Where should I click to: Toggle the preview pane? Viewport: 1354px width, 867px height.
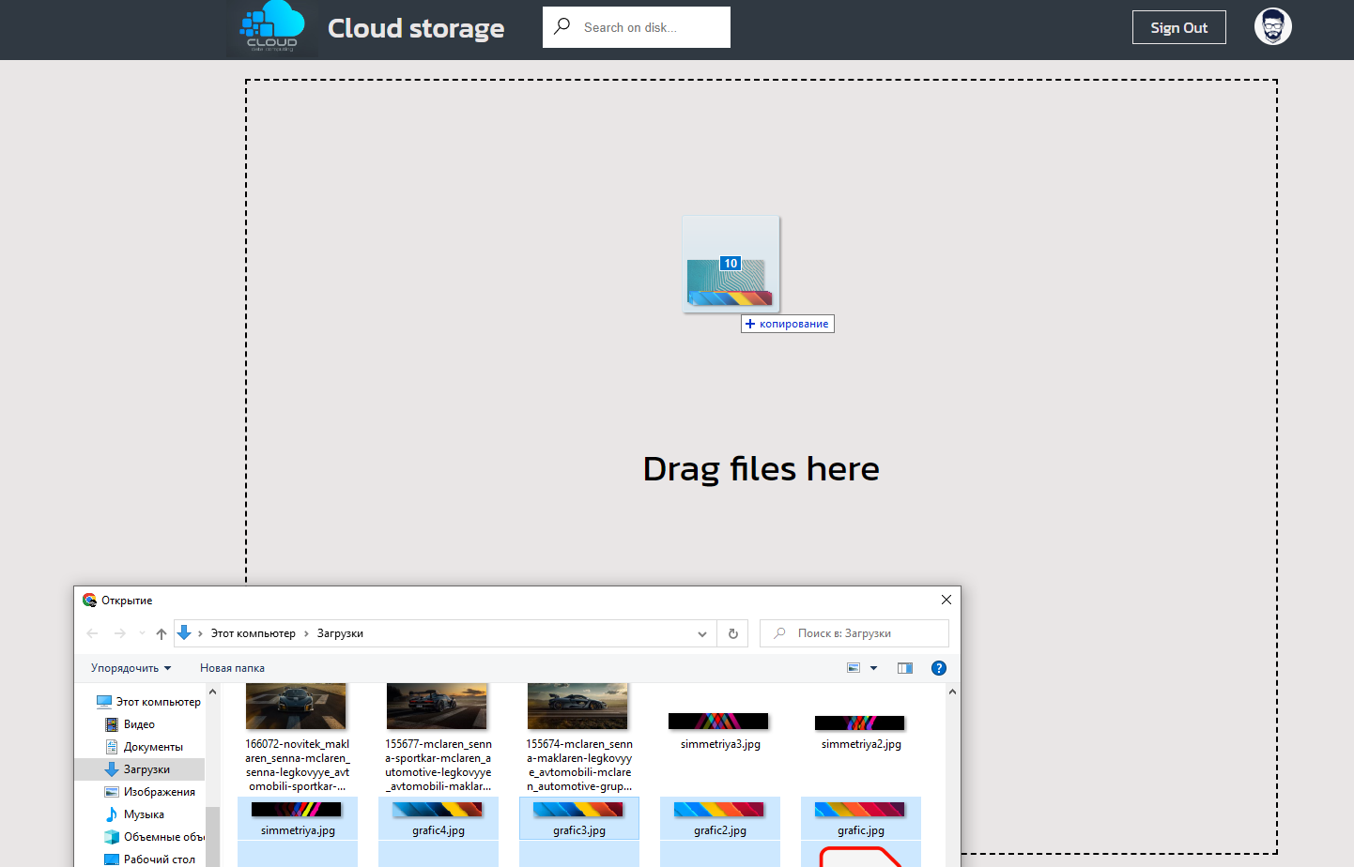click(x=904, y=667)
